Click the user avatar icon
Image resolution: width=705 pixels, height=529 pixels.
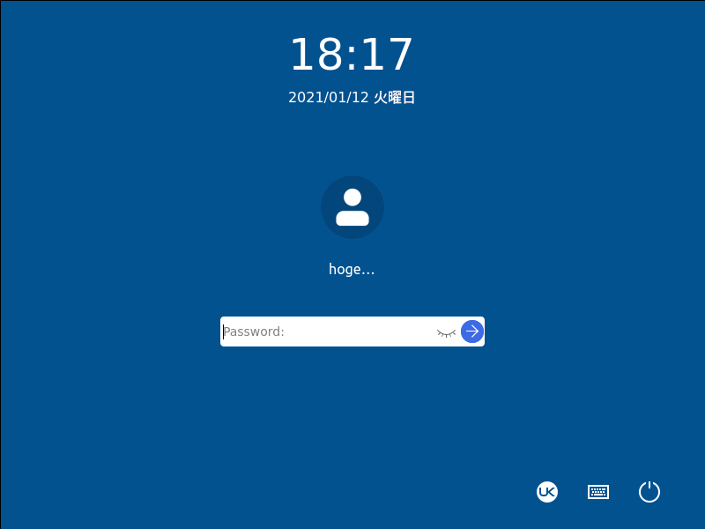point(352,207)
